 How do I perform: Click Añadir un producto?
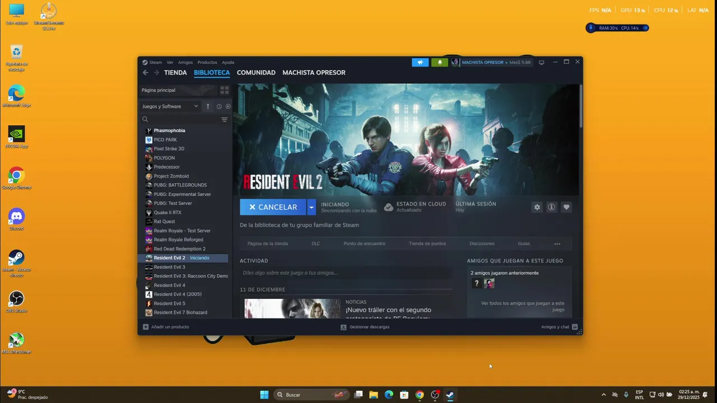pos(166,327)
